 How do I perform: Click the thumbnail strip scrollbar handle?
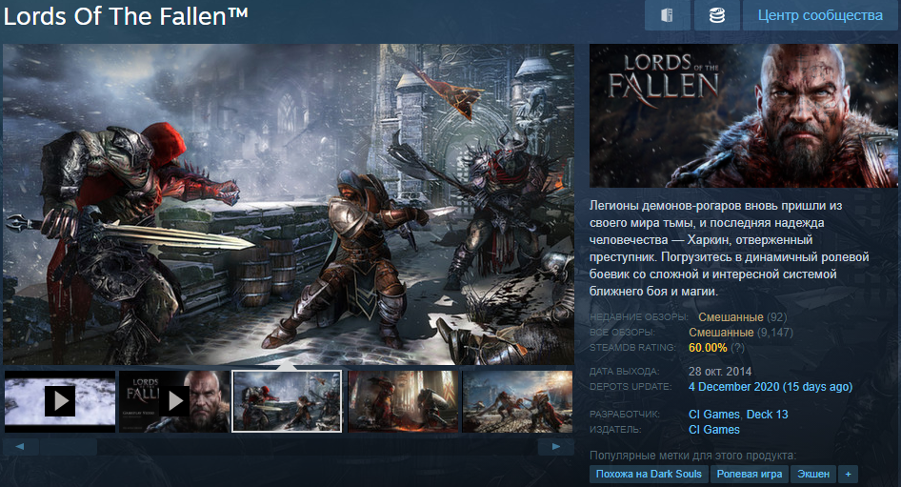pyautogui.click(x=69, y=446)
